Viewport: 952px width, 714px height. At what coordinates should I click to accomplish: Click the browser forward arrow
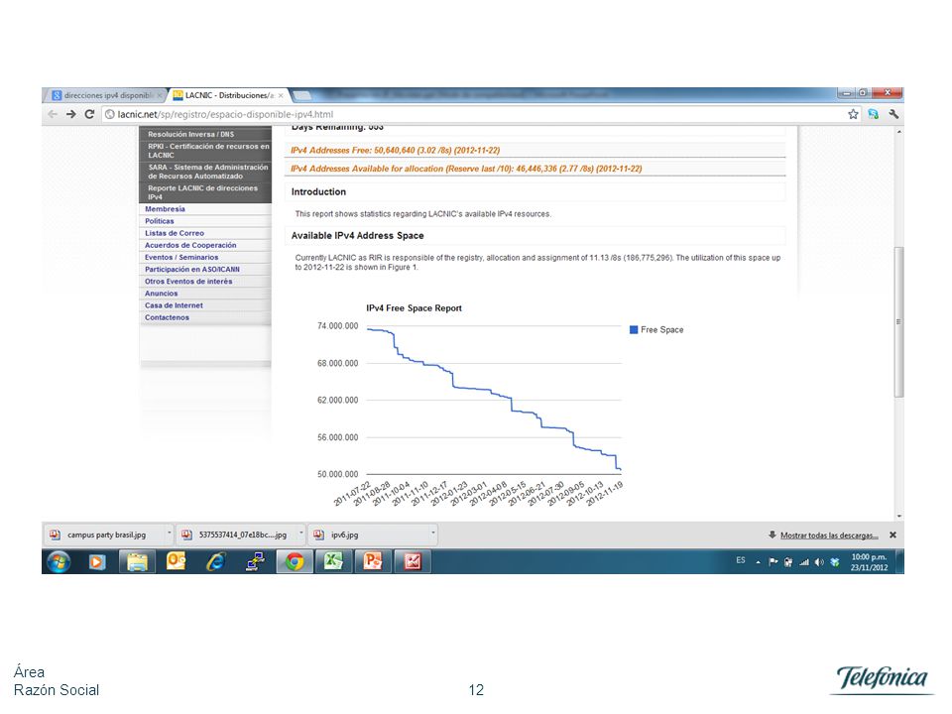(71, 114)
